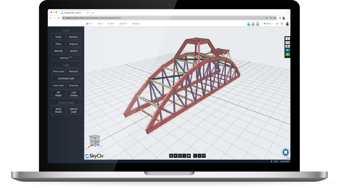
Task: Click Olympiad 2021 in status bar
Action: 285,161
